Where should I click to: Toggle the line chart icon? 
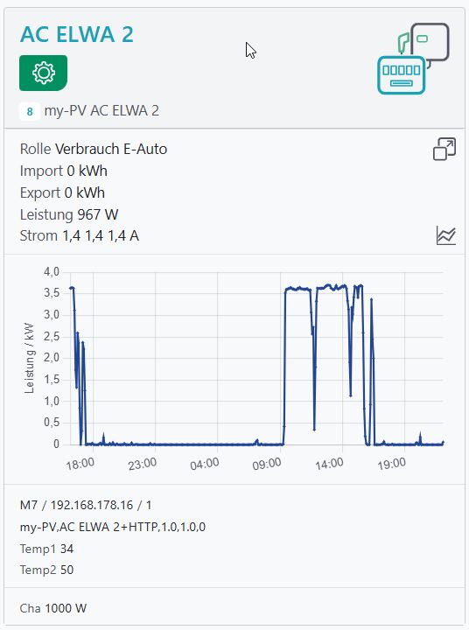click(x=445, y=235)
